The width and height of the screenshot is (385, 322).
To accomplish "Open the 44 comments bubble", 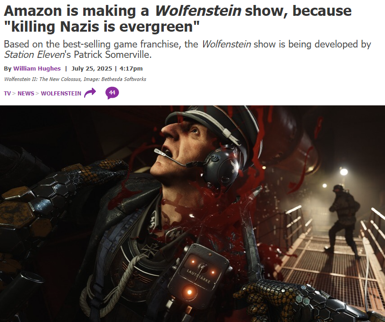I will click(x=112, y=93).
